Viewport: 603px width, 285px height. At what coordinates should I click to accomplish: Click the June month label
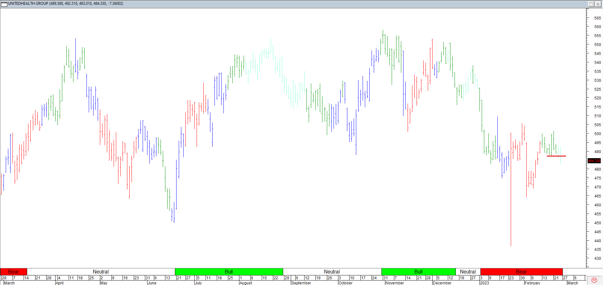[152, 283]
